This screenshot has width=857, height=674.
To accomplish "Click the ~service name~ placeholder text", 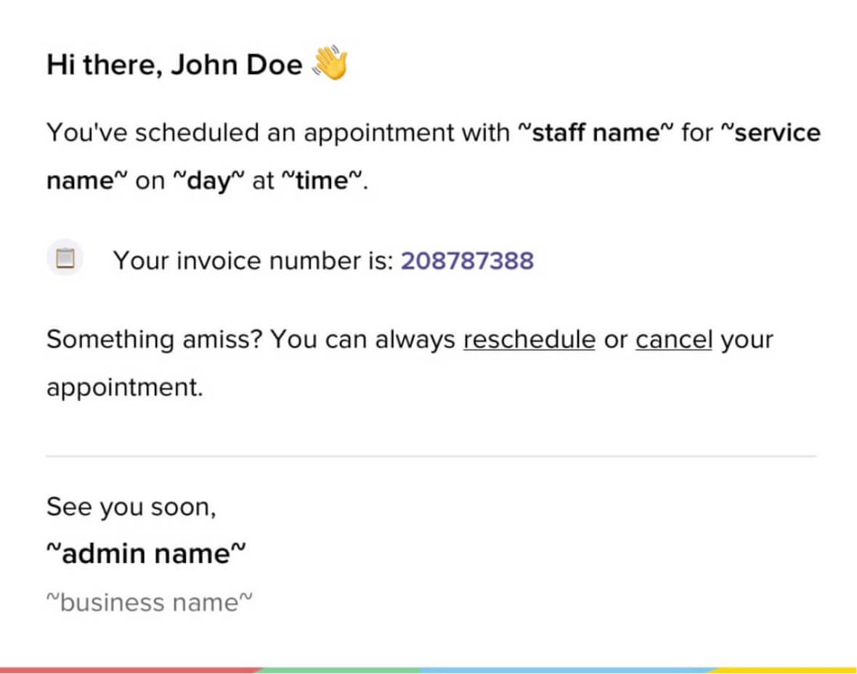I will [770, 133].
